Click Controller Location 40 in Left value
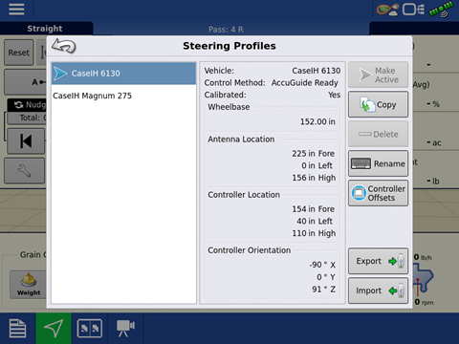The width and height of the screenshot is (459, 344). [x=315, y=221]
